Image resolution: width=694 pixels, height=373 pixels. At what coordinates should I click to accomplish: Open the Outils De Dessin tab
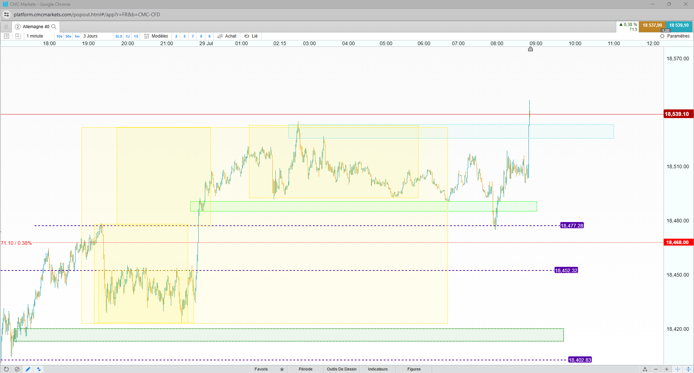click(342, 369)
